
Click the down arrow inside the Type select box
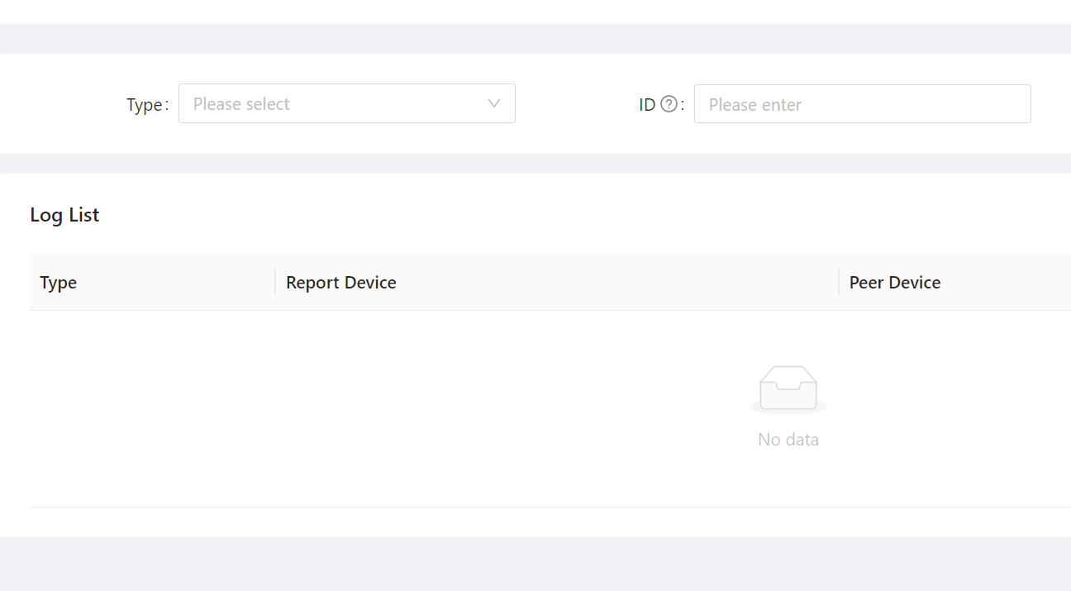493,103
